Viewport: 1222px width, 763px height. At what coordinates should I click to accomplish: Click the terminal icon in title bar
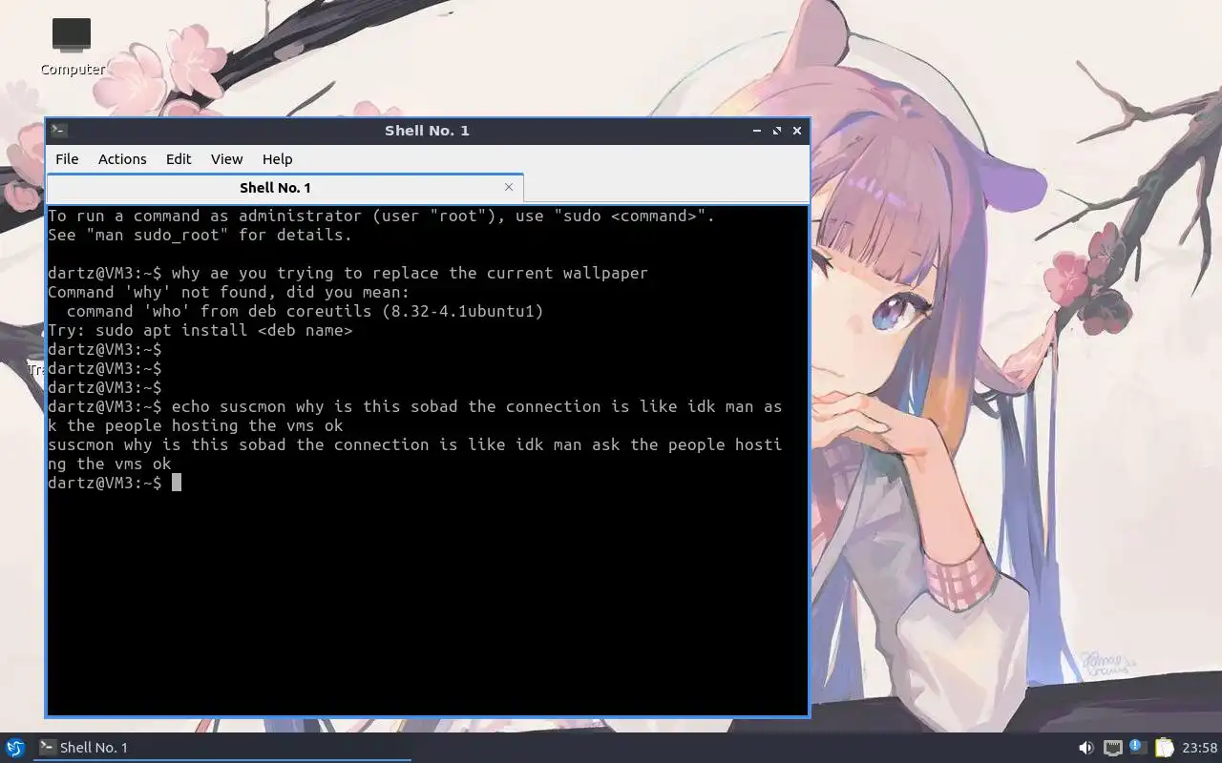58,130
